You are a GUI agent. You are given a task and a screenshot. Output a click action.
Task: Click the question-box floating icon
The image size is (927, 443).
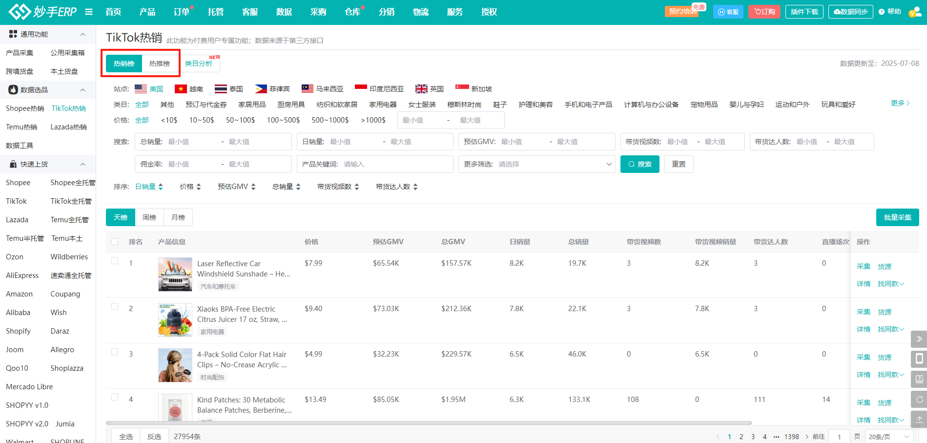point(919,379)
